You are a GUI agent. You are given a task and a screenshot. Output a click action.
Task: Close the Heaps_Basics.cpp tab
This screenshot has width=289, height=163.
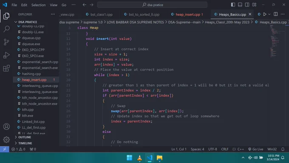click(x=250, y=14)
